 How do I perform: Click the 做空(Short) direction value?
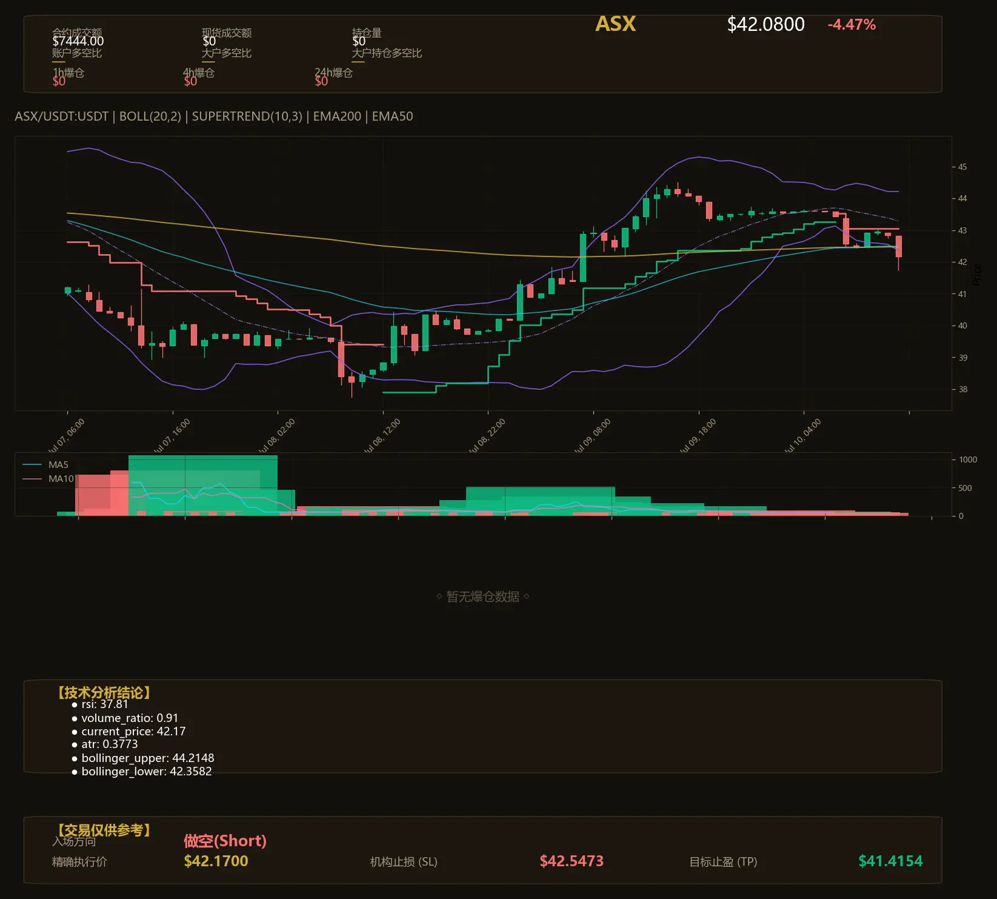225,841
